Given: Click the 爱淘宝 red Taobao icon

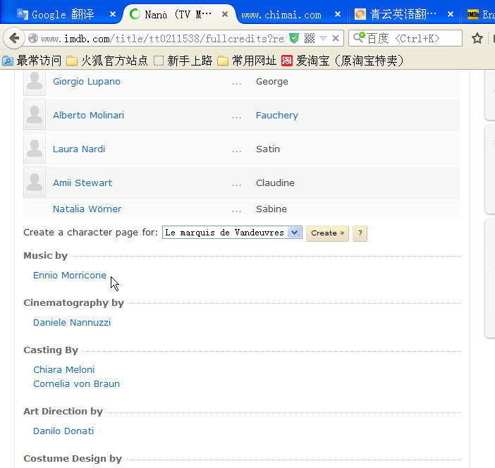Looking at the screenshot, I should click(287, 61).
